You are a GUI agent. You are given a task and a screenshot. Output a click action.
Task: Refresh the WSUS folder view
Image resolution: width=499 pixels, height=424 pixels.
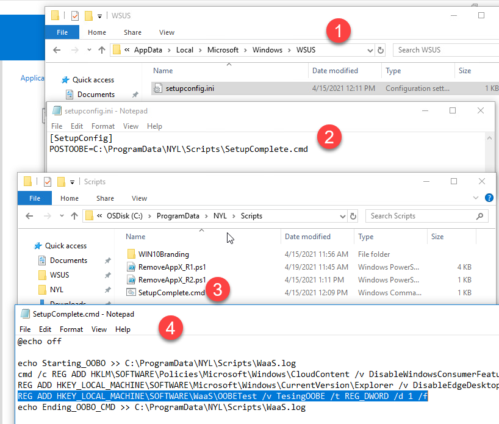pos(380,50)
